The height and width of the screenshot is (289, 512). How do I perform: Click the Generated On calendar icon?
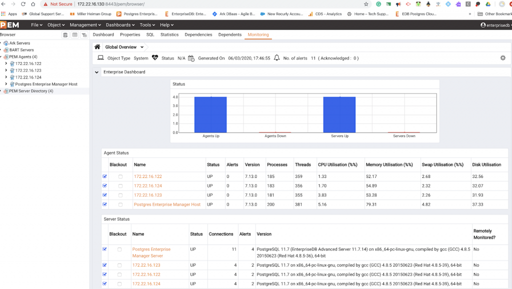click(191, 58)
